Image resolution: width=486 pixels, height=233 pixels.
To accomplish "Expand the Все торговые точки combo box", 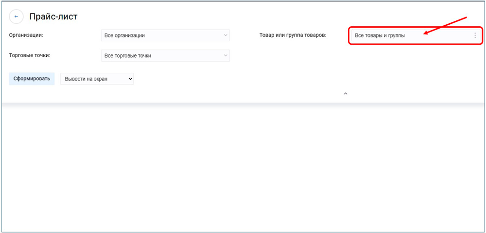I will 165,56.
